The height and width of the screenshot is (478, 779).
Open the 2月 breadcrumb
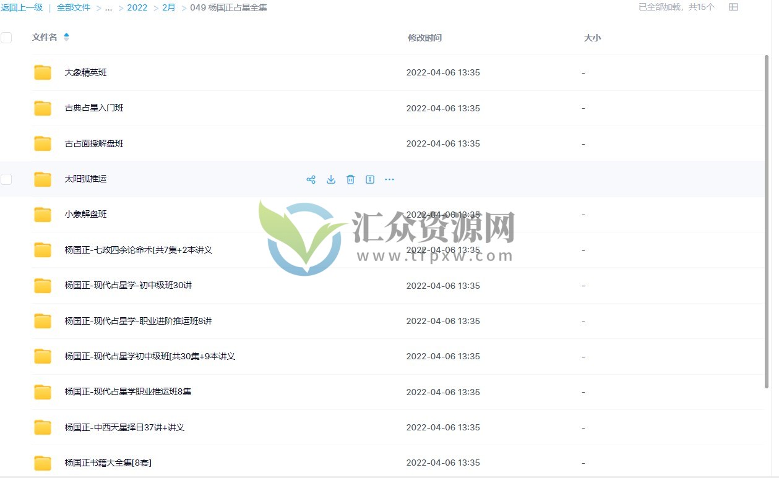pyautogui.click(x=168, y=7)
